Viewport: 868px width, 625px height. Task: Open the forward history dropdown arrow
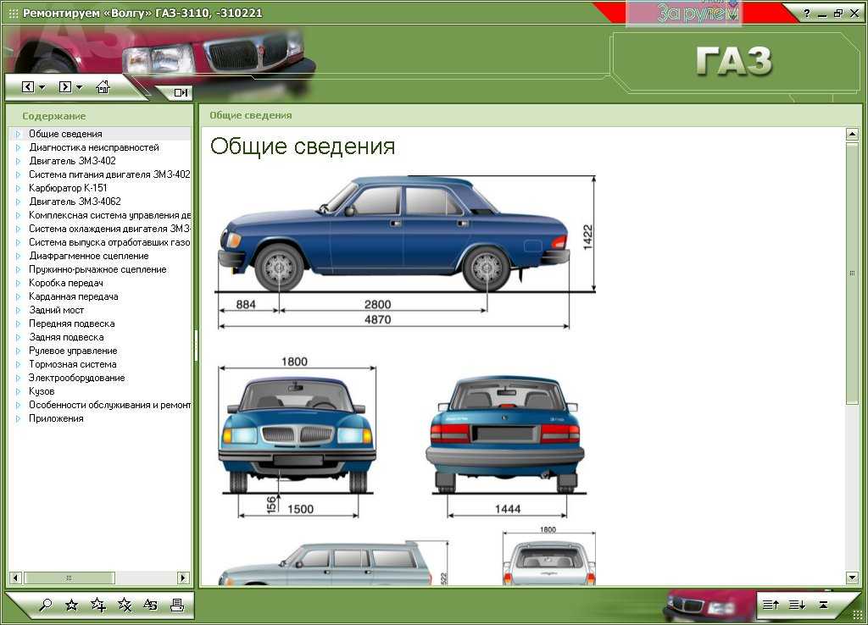(79, 87)
